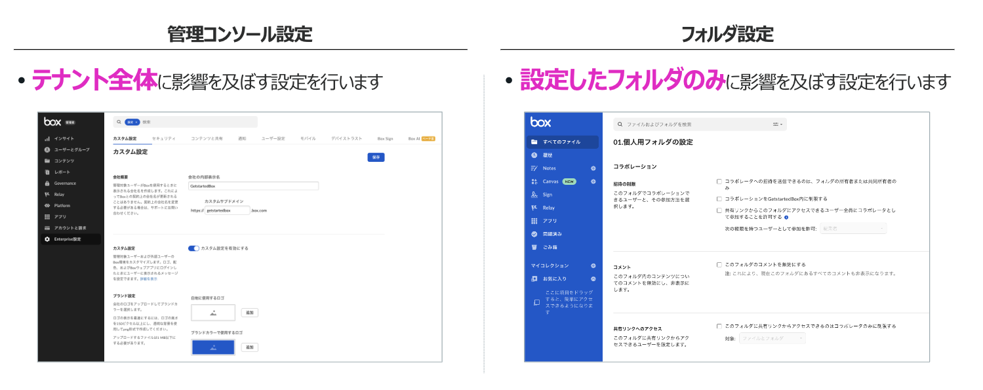Open the コンテンツと共有 tab
This screenshot has width=983, height=390.
tap(207, 139)
